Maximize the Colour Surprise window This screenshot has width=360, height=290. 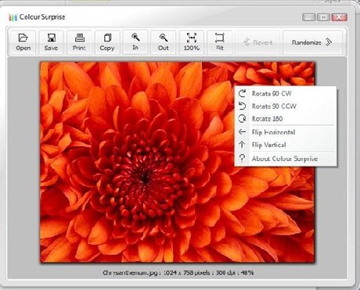pos(323,17)
